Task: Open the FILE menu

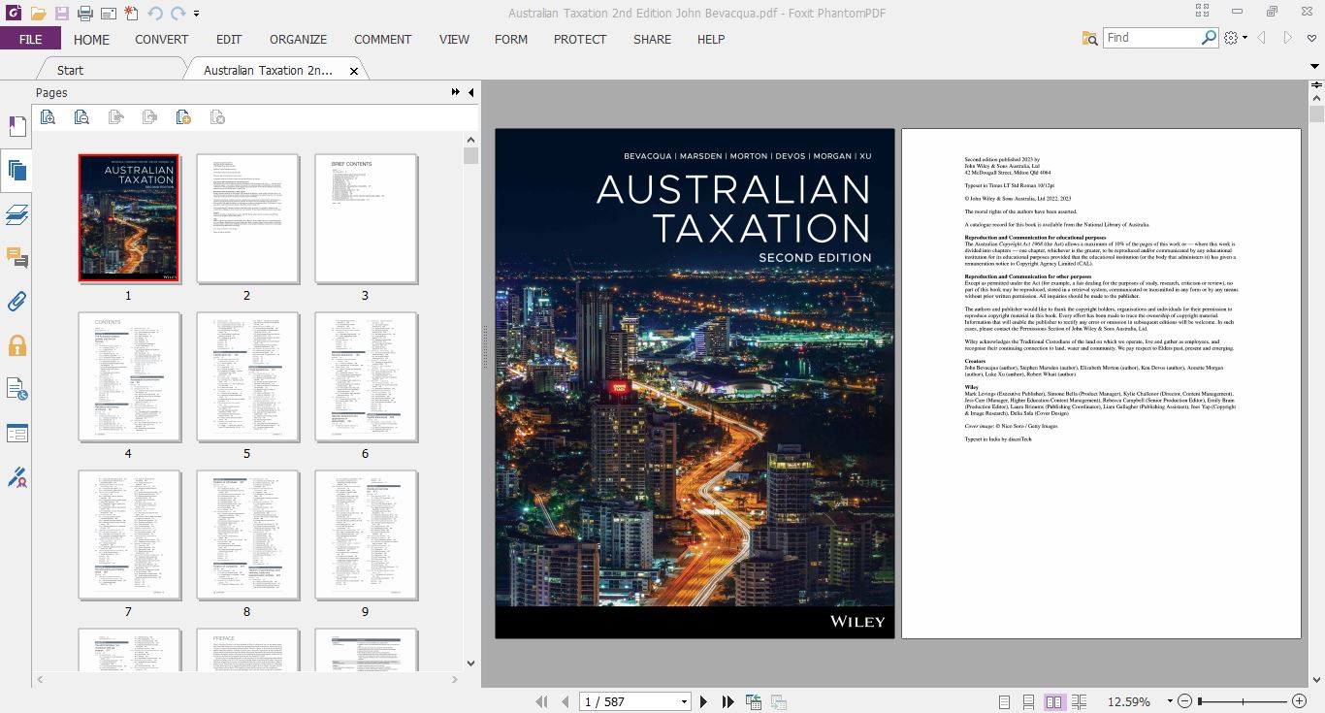Action: pos(30,39)
